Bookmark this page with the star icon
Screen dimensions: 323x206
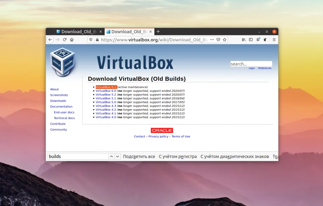click(x=225, y=39)
